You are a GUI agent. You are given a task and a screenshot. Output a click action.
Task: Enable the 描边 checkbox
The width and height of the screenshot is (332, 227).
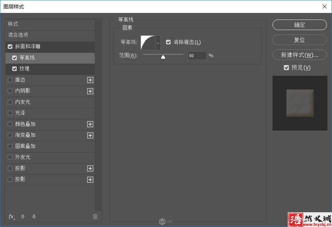(x=10, y=80)
